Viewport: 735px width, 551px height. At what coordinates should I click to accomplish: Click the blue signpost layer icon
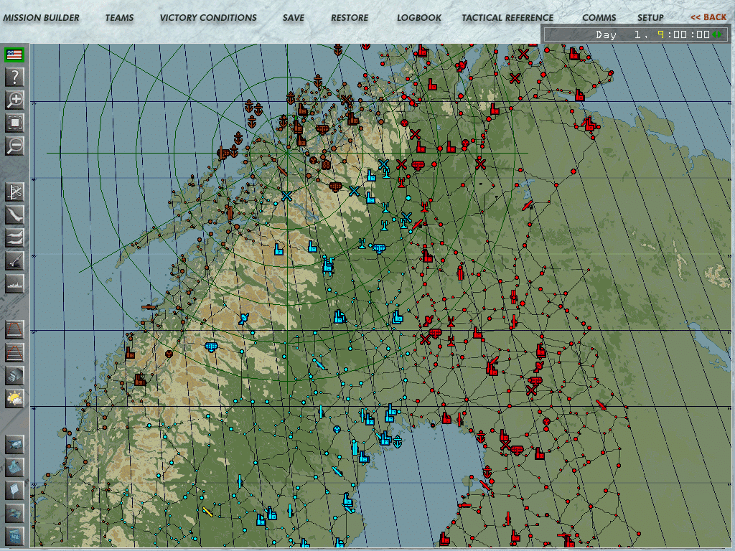click(14, 490)
